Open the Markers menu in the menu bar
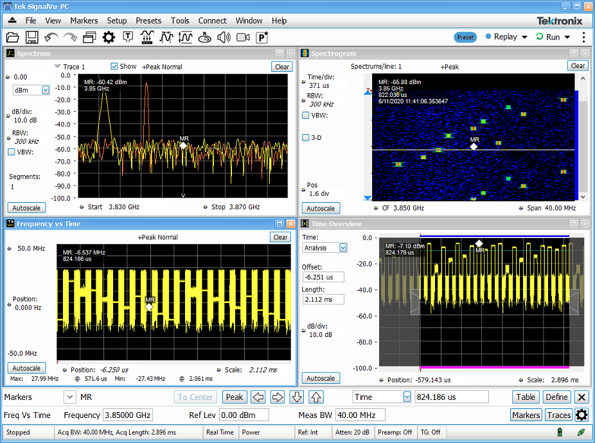Viewport: 595px width, 443px height. click(x=84, y=21)
